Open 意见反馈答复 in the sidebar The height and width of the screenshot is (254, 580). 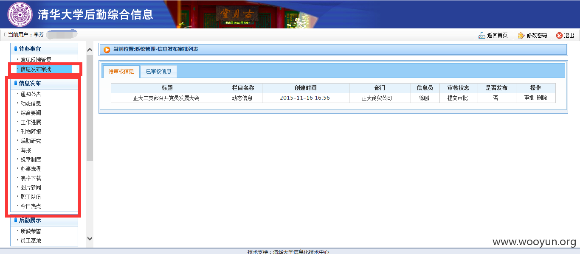[36, 60]
